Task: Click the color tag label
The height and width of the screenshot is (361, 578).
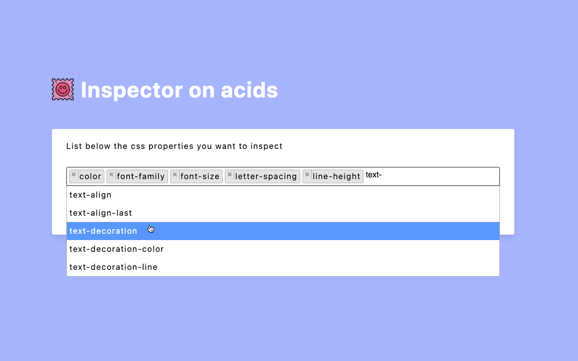Action: tap(90, 176)
